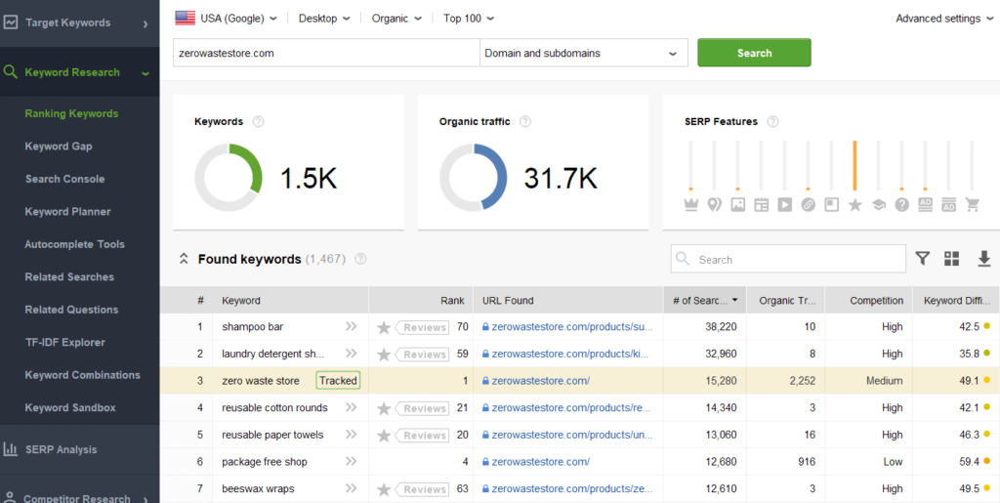1000x503 pixels.
Task: Click the filter funnel icon
Action: coord(923,259)
